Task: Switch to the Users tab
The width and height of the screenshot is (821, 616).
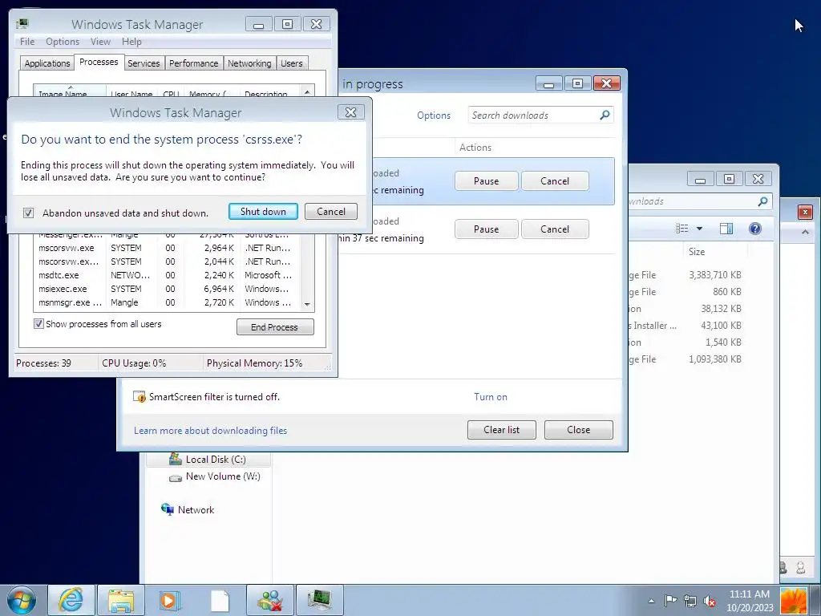Action: coord(292,63)
